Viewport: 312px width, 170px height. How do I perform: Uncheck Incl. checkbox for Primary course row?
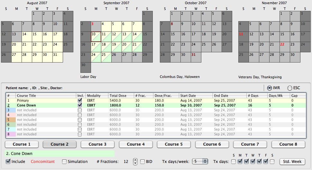[x=80, y=101]
